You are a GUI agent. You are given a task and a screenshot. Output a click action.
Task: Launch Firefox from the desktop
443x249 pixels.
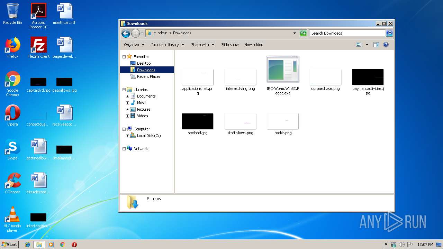click(12, 47)
